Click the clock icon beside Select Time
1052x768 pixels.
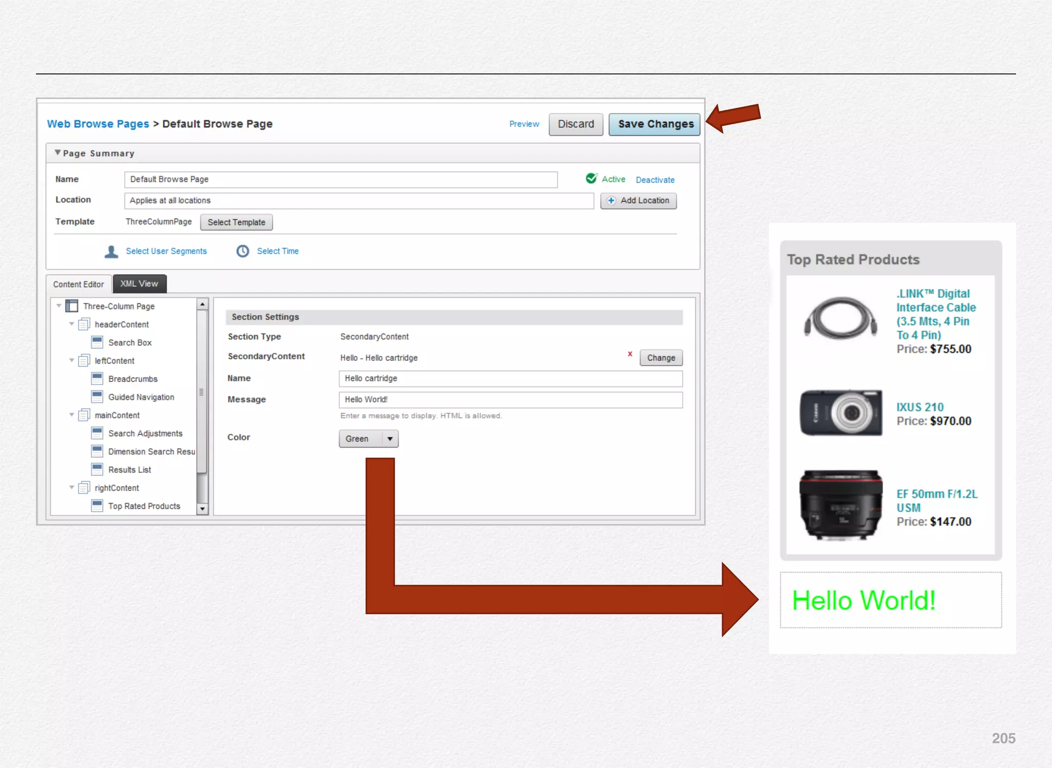(242, 251)
